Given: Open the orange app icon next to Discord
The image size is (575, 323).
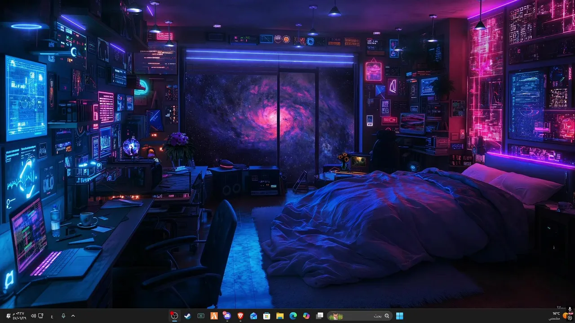Looking at the screenshot, I should (214, 316).
